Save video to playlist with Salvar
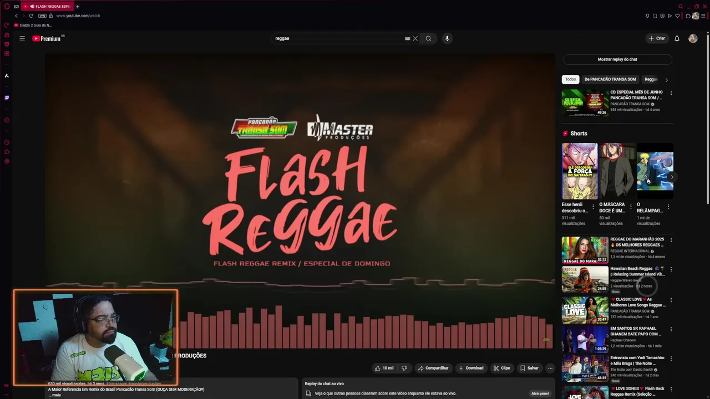 tap(530, 368)
